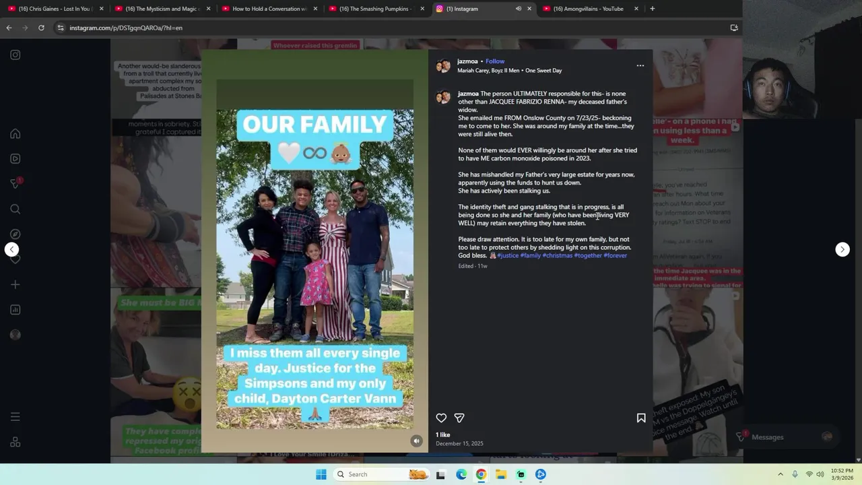Mute the Instagram tab via speaker icon

(518, 9)
